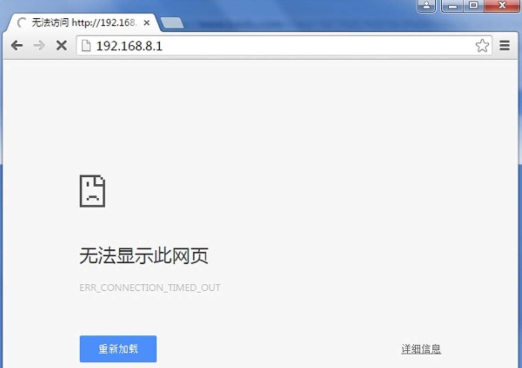This screenshot has width=522, height=368.
Task: Click the forward navigation arrow
Action: [x=39, y=45]
